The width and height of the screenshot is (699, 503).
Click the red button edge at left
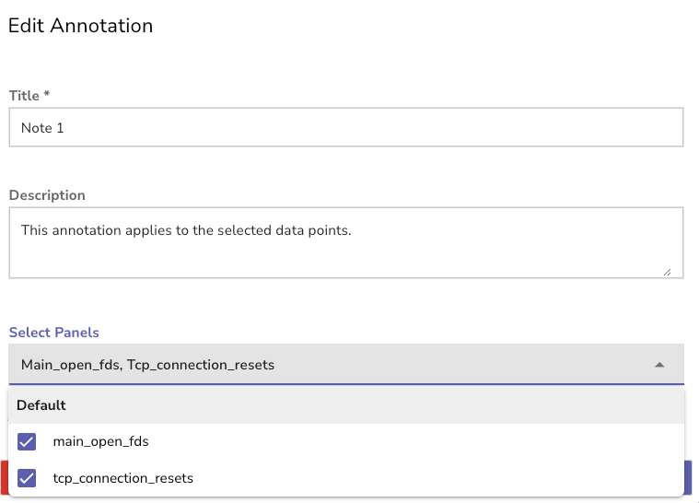pyautogui.click(x=3, y=478)
